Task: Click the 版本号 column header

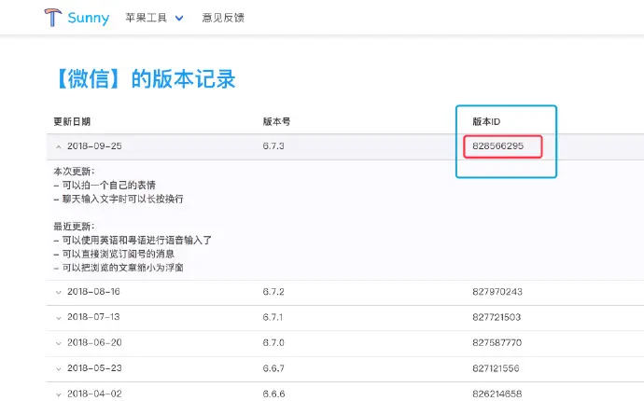Action: 276,121
